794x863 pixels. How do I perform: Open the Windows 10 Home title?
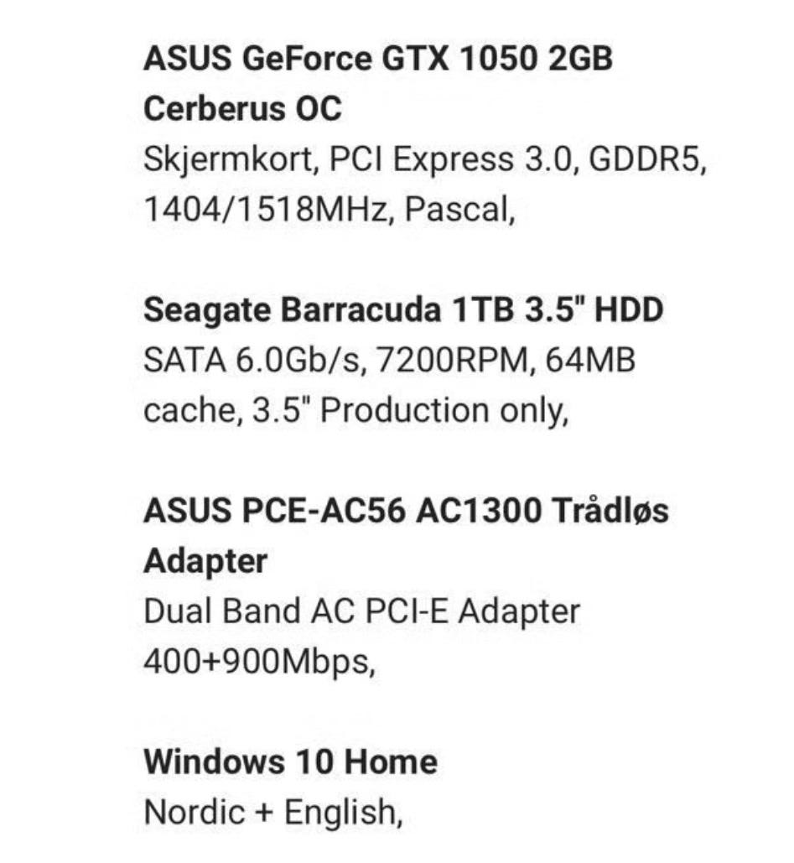pos(291,762)
